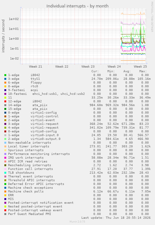This screenshot has height=225, width=155.
Task: Select the 'virtio1-control' legend label
Action: [x=45, y=116]
